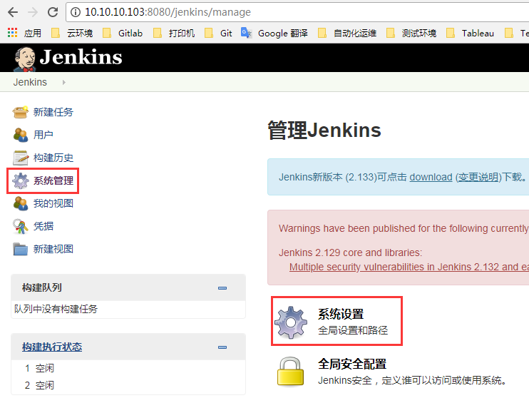Image resolution: width=529 pixels, height=403 pixels.
Task: Click the 管理Jenkins page heading
Action: pyautogui.click(x=324, y=131)
